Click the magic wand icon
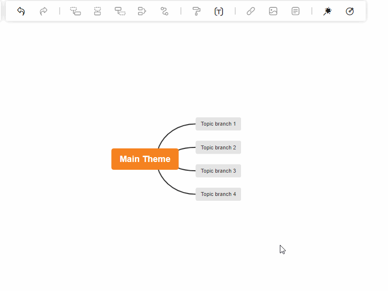 (x=327, y=11)
